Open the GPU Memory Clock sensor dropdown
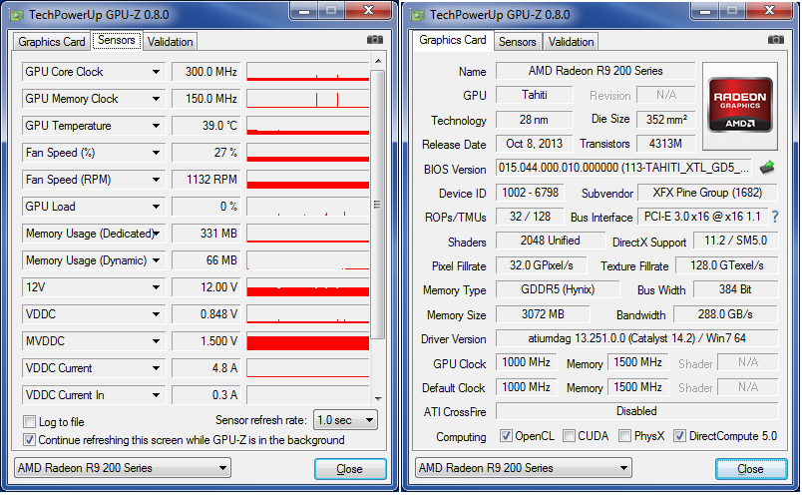Viewport: 802px width, 495px height. [x=156, y=99]
